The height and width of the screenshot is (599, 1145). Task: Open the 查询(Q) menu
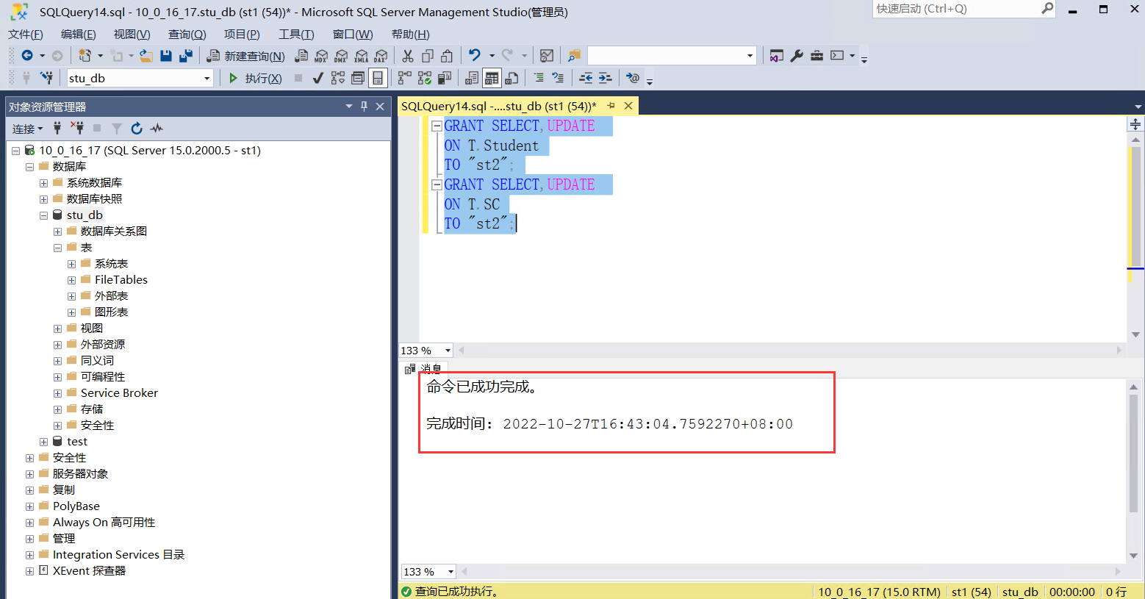187,35
